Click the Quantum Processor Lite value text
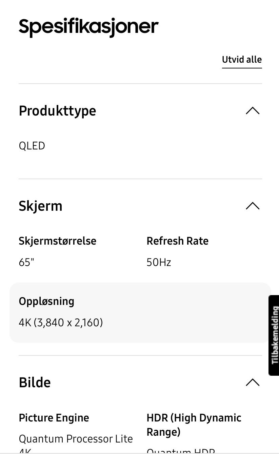The width and height of the screenshot is (279, 454). click(76, 439)
